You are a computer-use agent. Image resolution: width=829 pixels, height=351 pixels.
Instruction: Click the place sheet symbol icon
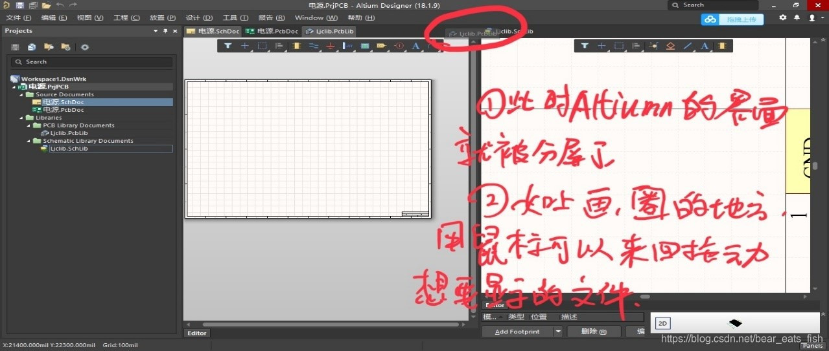364,46
